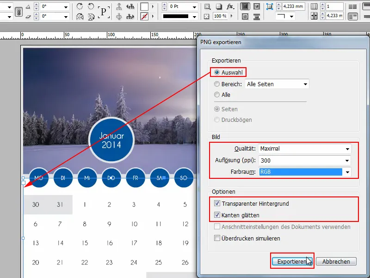Click the Abbrechen button
This screenshot has width=370, height=278.
(336, 261)
